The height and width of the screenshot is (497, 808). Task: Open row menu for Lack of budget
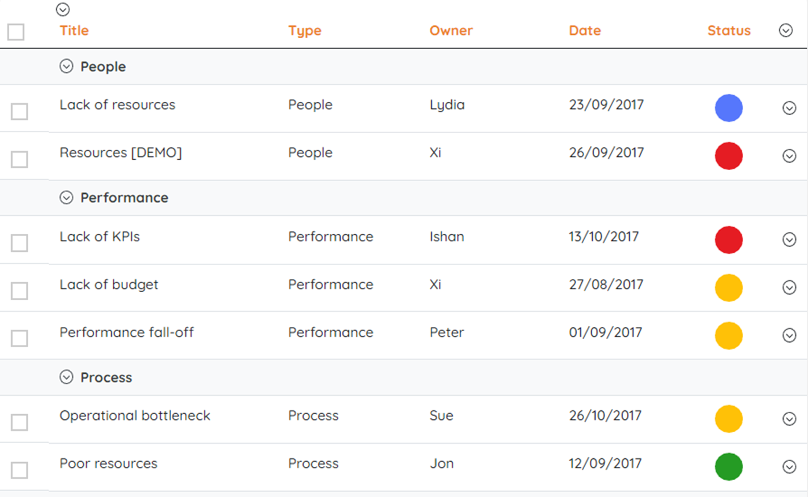pos(789,288)
